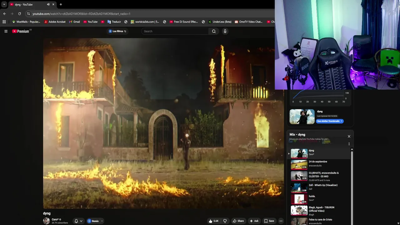Open the Los filtros extension button

[117, 31]
